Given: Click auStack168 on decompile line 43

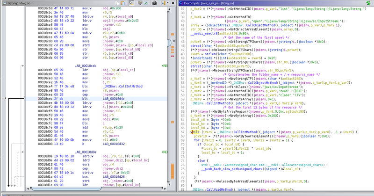Looking at the screenshot, I should pos(229,33).
